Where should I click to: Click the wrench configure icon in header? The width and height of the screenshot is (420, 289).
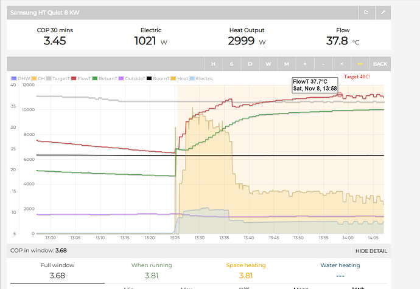tap(382, 12)
